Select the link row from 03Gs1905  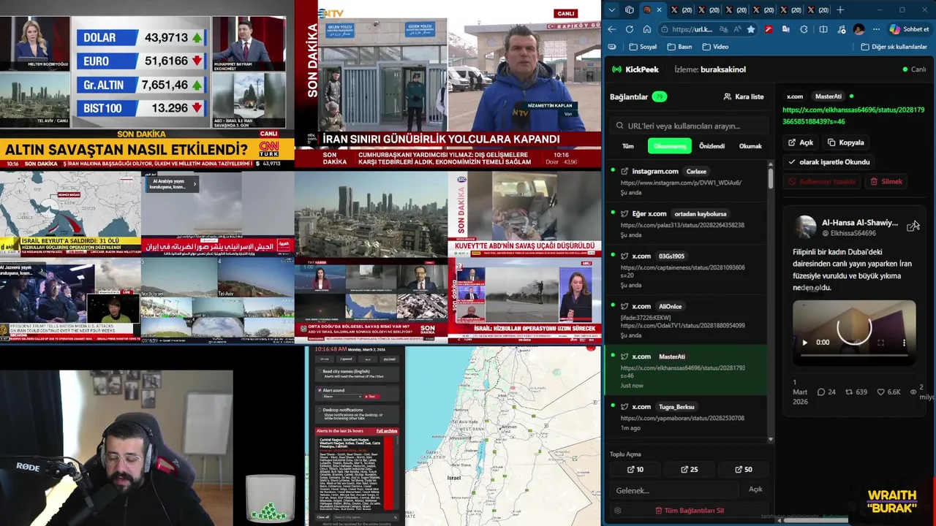(x=685, y=270)
